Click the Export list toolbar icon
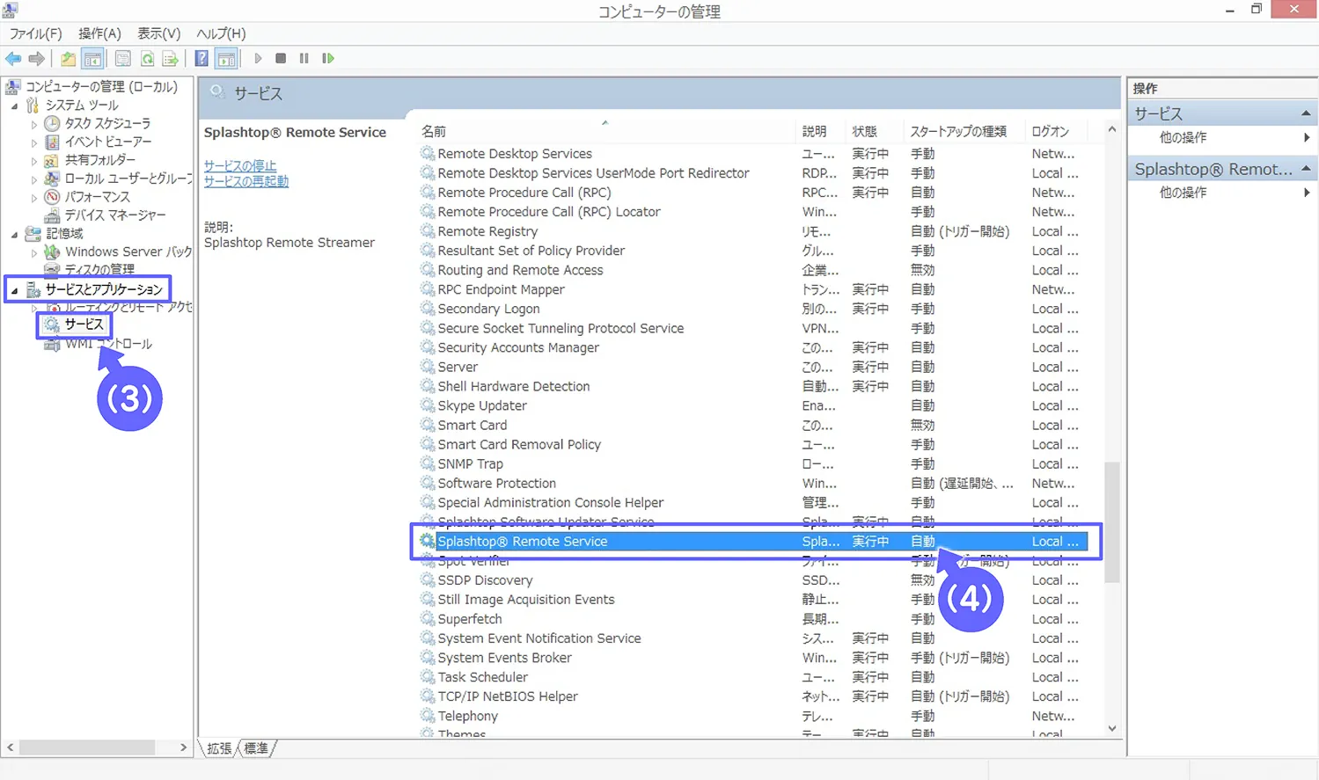The height and width of the screenshot is (780, 1319). 170,58
